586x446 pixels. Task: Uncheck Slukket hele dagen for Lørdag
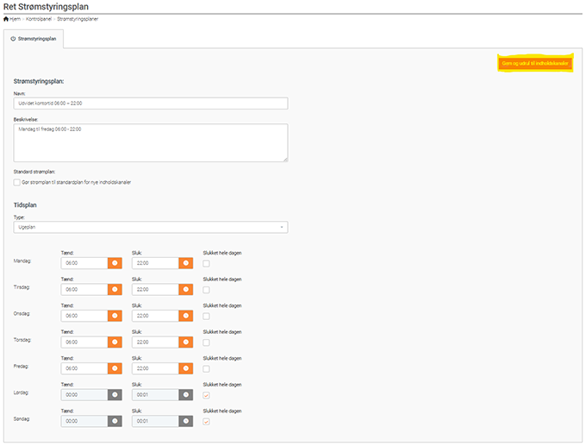coord(206,395)
